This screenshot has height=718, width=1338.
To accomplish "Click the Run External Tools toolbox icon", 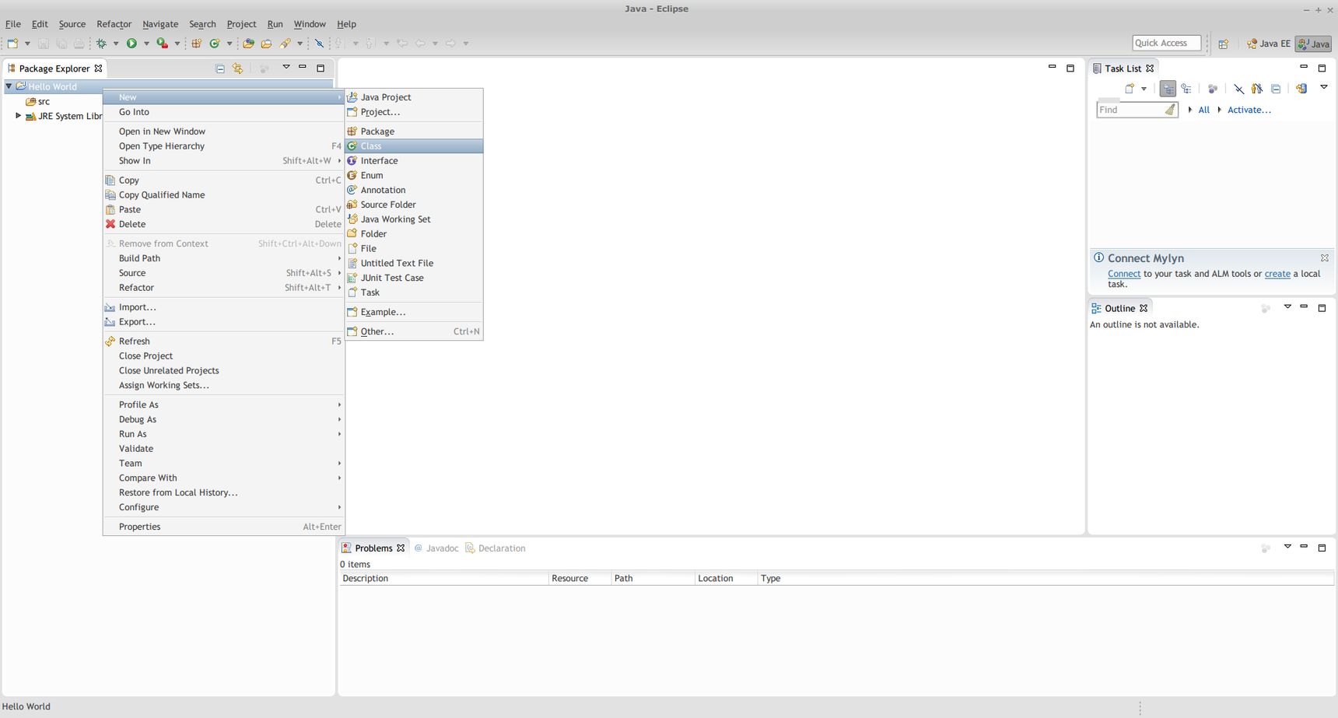I will coord(162,44).
